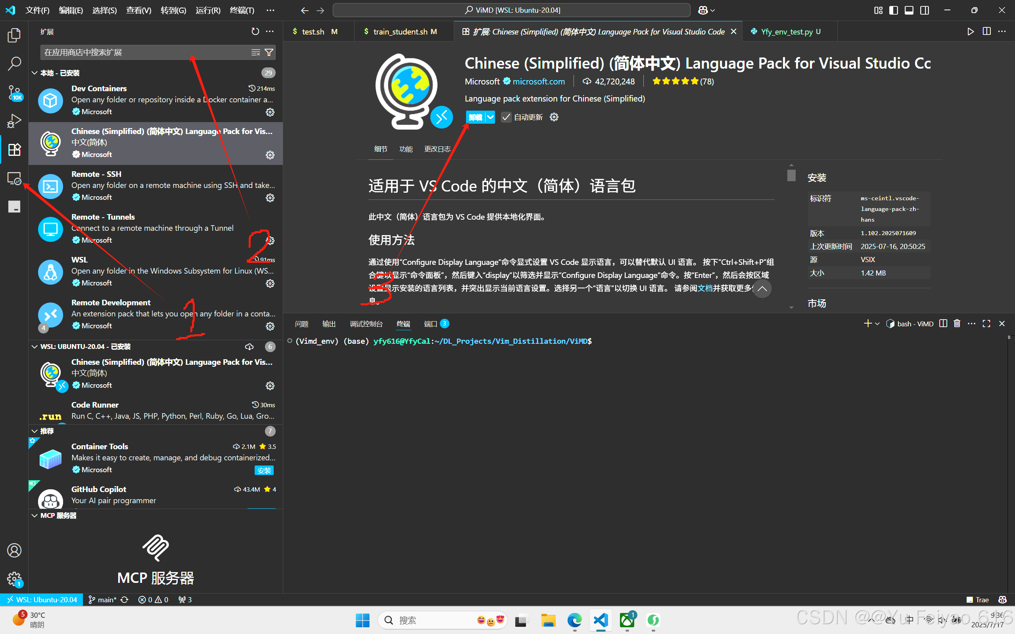Click the 卸载 uninstall button
The image size is (1015, 634).
pos(476,117)
